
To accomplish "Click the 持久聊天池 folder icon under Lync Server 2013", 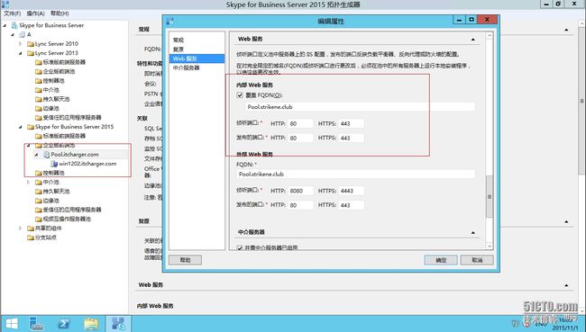I will 39,99.
